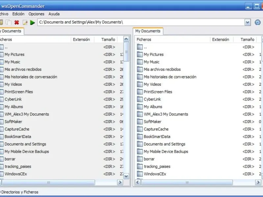This screenshot has width=263, height=197.
Task: Select 'BookSmartData' name in left panel
Action: (18, 137)
